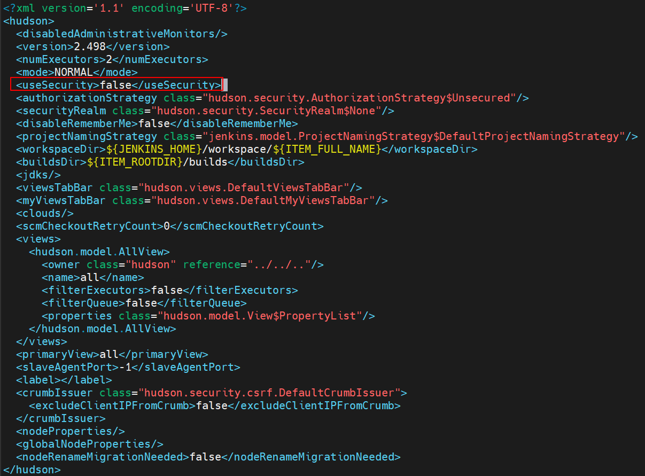Screen dimensions: 645x476
Task: Click the /builds path text in buildsDir
Action: point(205,162)
